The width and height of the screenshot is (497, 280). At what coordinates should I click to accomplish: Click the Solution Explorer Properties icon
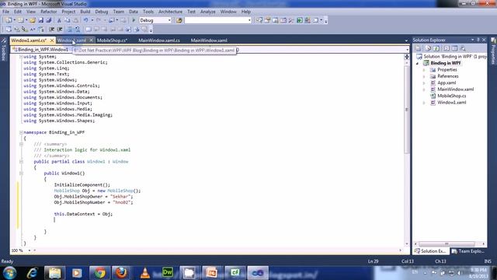point(419,48)
